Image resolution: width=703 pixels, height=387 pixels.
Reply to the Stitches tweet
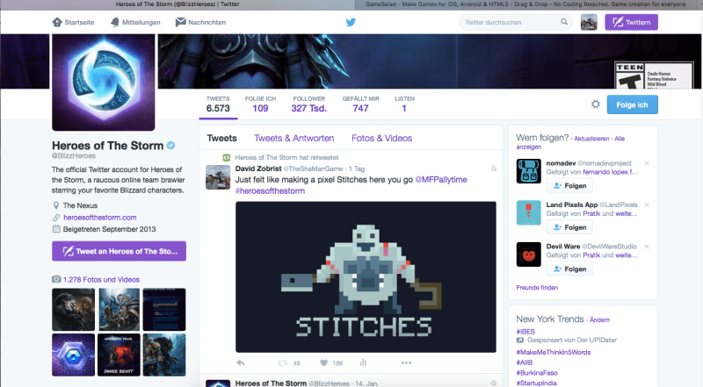pyautogui.click(x=240, y=362)
